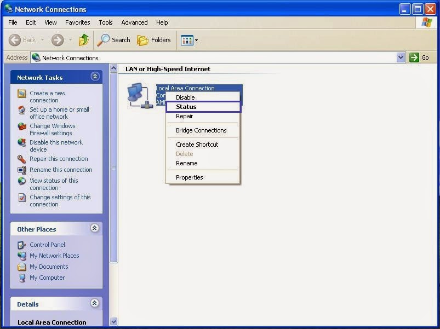Select Status from the context menu
This screenshot has width=440, height=329.
[186, 107]
